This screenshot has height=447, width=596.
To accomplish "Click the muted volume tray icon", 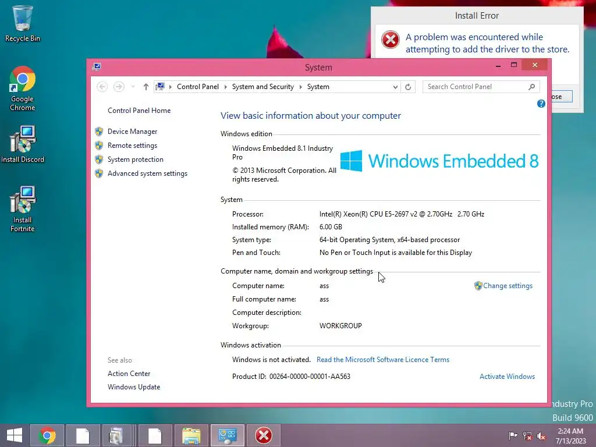I will [541, 435].
